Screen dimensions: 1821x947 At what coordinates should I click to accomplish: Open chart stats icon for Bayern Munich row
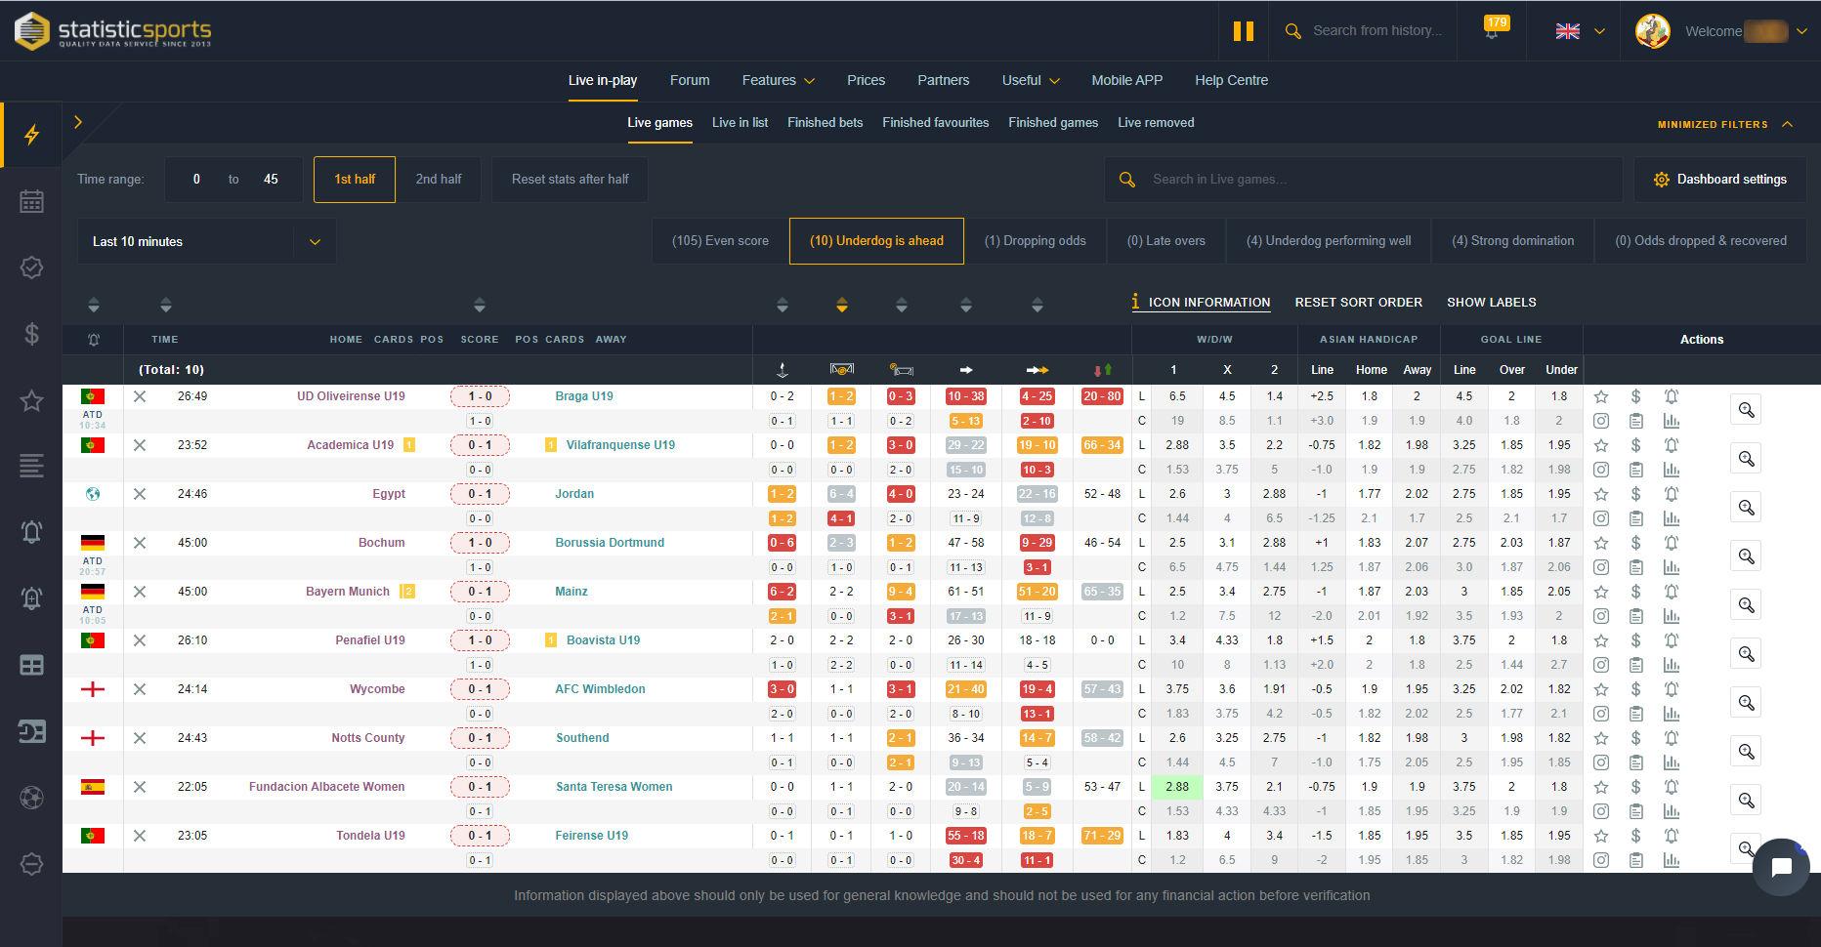click(x=1672, y=616)
